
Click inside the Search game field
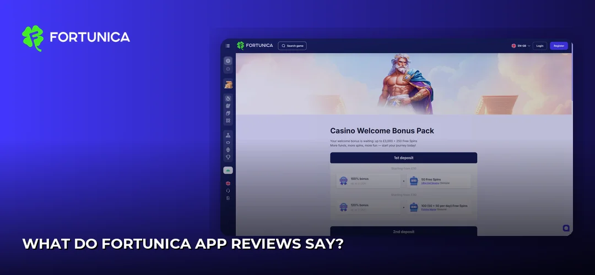click(292, 46)
